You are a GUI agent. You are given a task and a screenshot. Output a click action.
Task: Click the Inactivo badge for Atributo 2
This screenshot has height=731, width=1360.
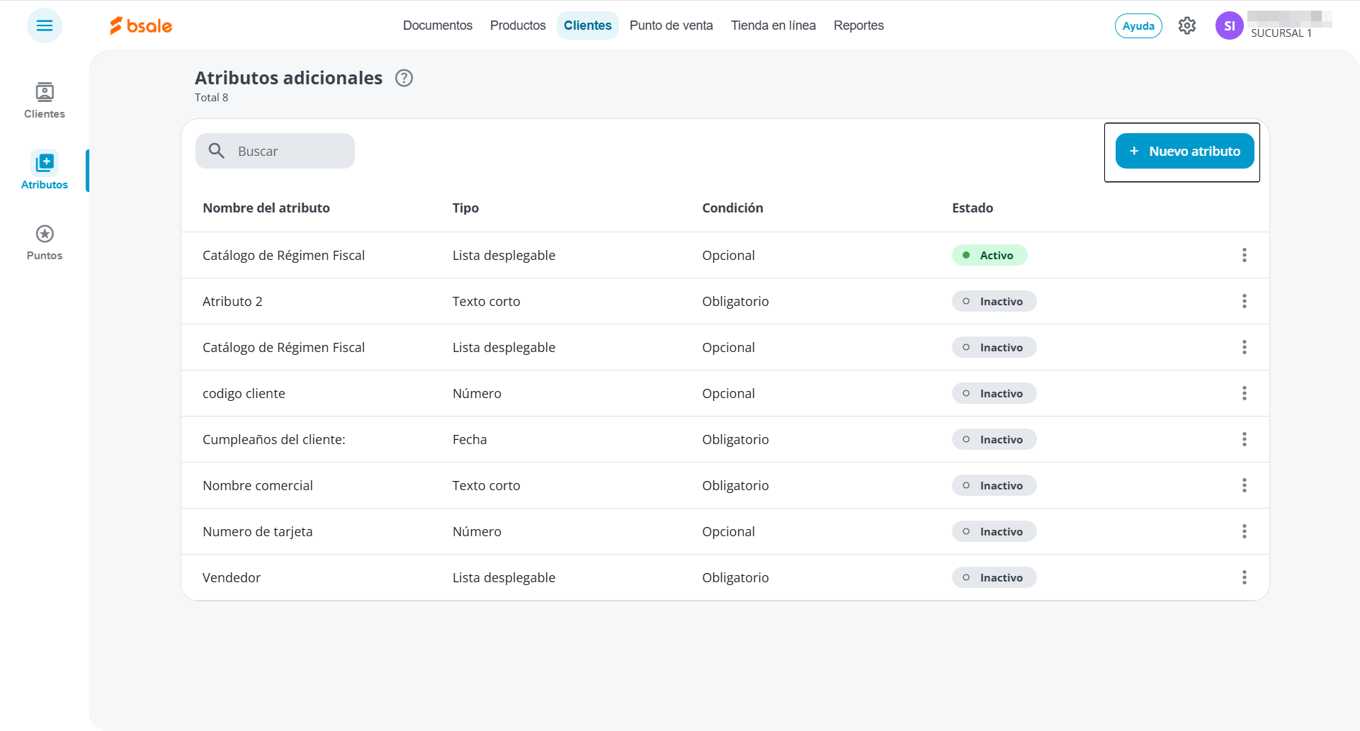point(994,301)
